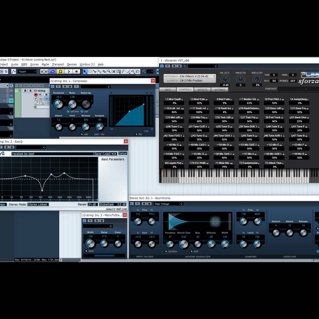
Task: Click the EasyQ Load button
Action: pyautogui.click(x=107, y=154)
